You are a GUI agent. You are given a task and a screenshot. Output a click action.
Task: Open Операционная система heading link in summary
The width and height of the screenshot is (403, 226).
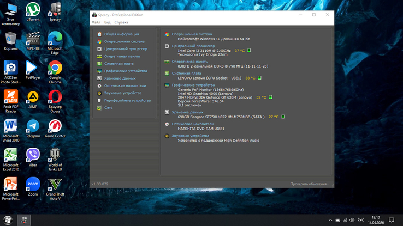pos(192,34)
